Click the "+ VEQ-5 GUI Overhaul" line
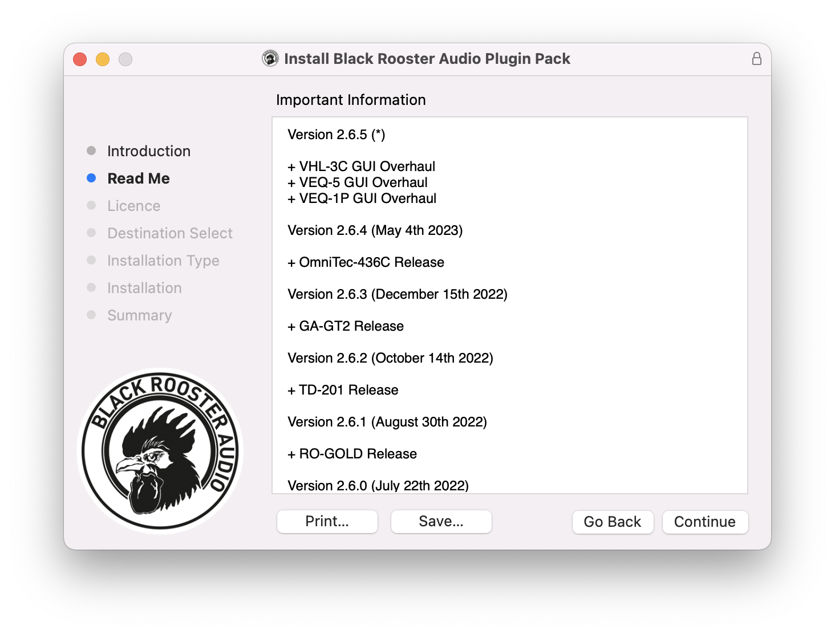This screenshot has width=835, height=634. [358, 182]
